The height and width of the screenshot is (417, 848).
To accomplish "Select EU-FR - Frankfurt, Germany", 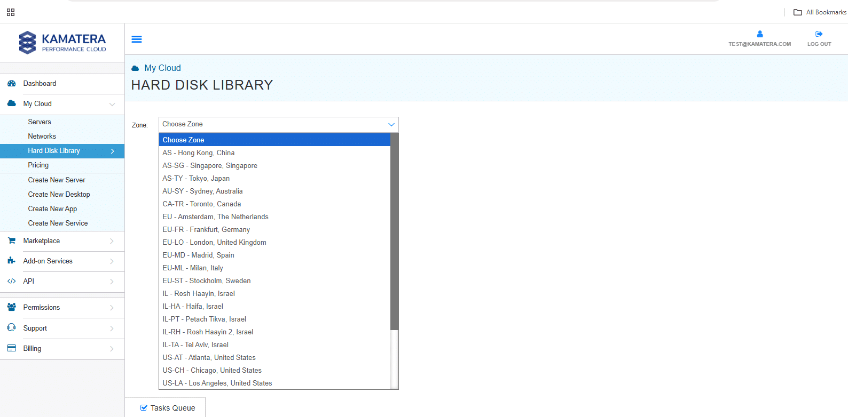I will (x=274, y=229).
